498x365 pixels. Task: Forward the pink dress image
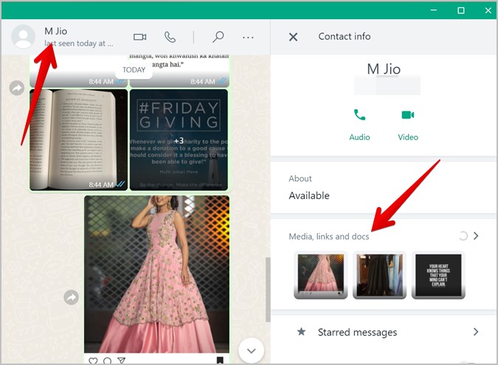(x=71, y=297)
